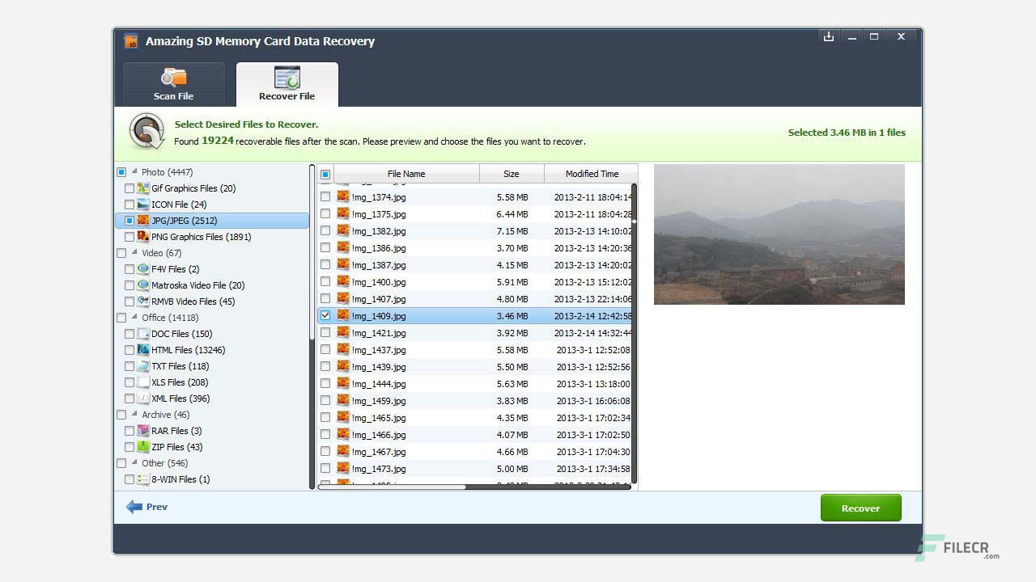1036x582 pixels.
Task: Collapse the Office (14118) category
Action: coord(134,318)
